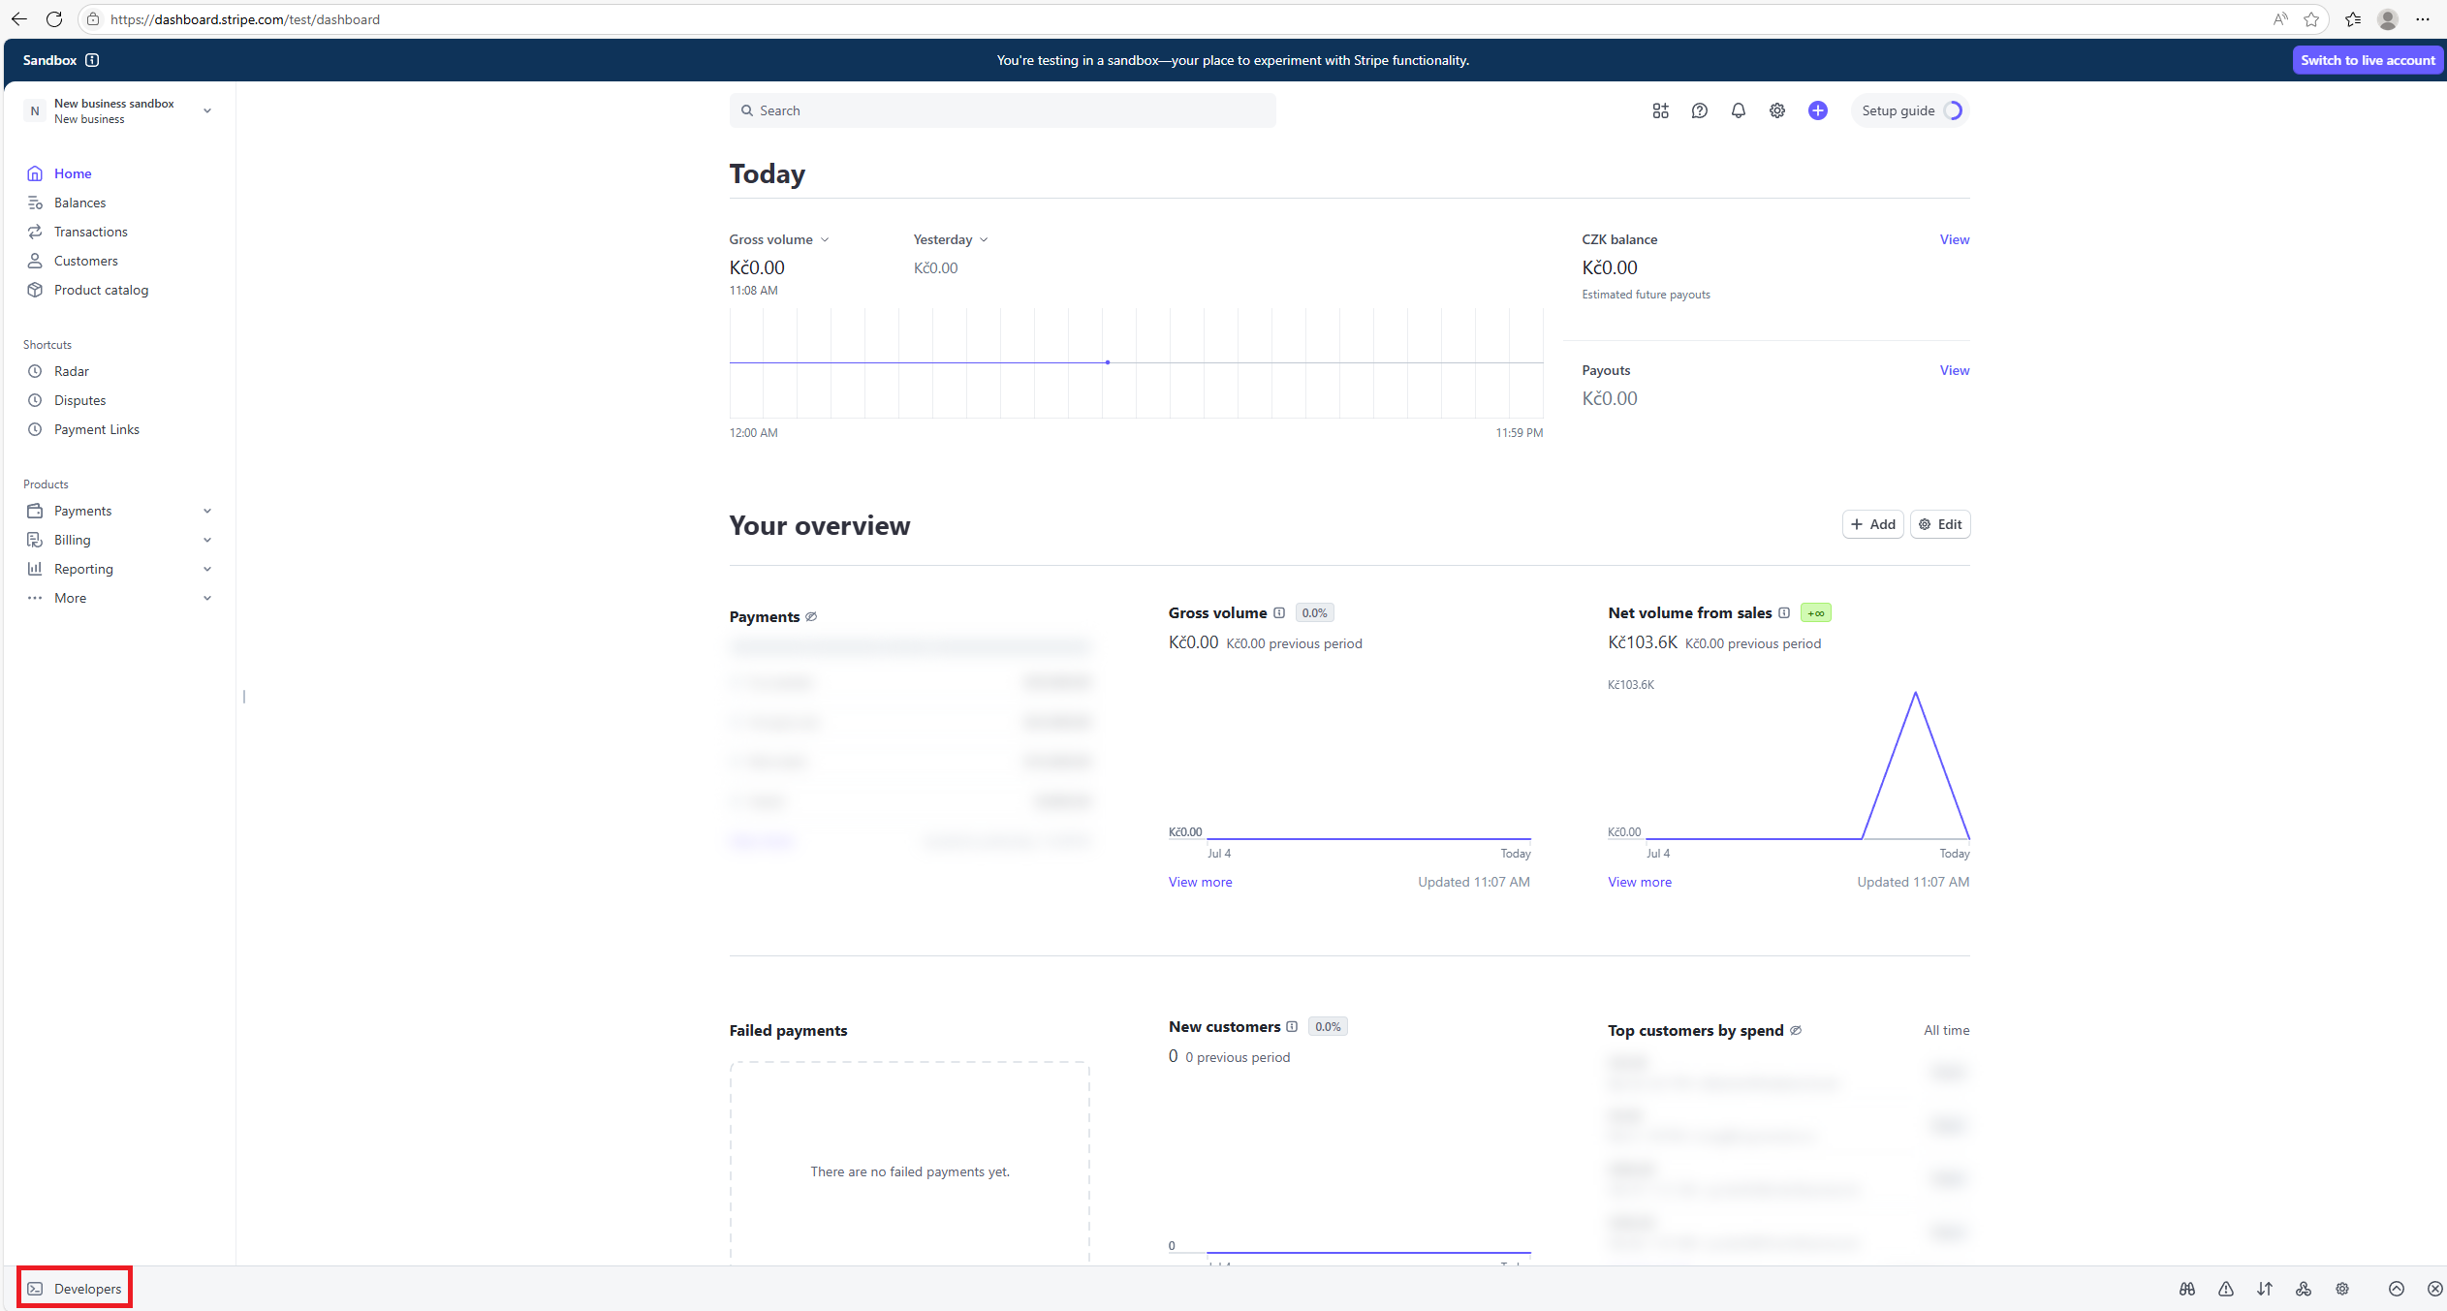Click Add button in Your overview
Screen dimensions: 2447x1311
tap(1872, 524)
